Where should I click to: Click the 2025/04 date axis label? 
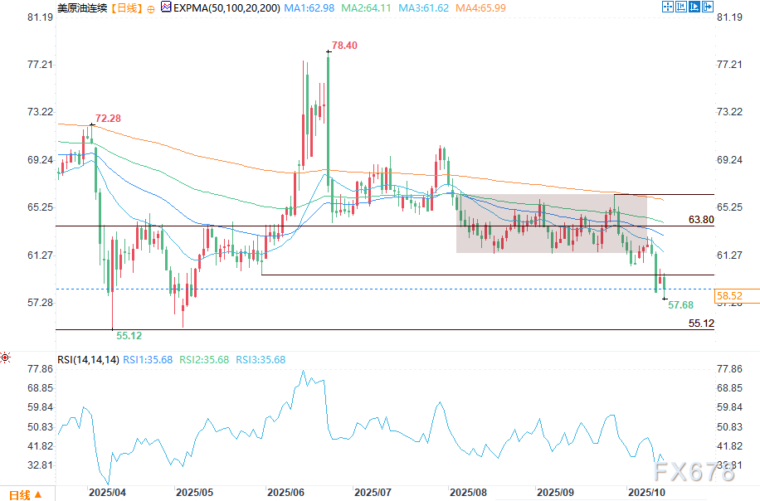click(108, 492)
